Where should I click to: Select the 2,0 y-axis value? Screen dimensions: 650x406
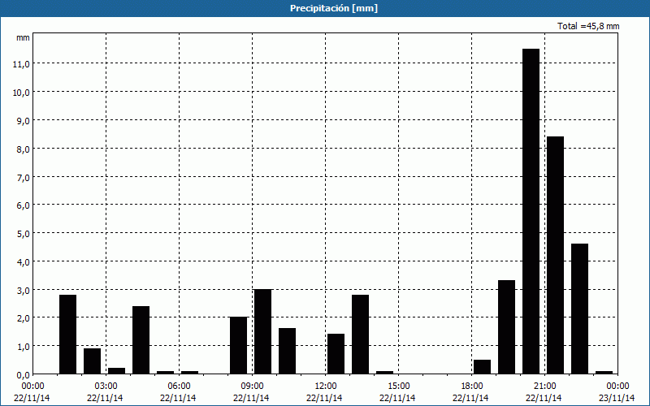[23, 318]
